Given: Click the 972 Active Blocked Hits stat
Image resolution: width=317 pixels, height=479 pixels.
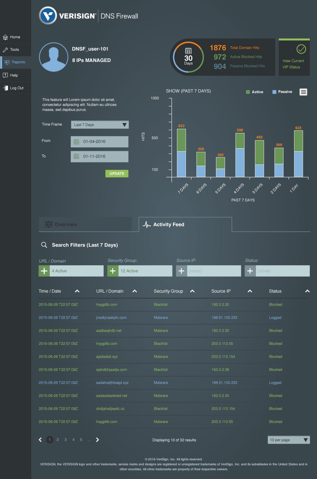Looking at the screenshot, I should pyautogui.click(x=237, y=57).
